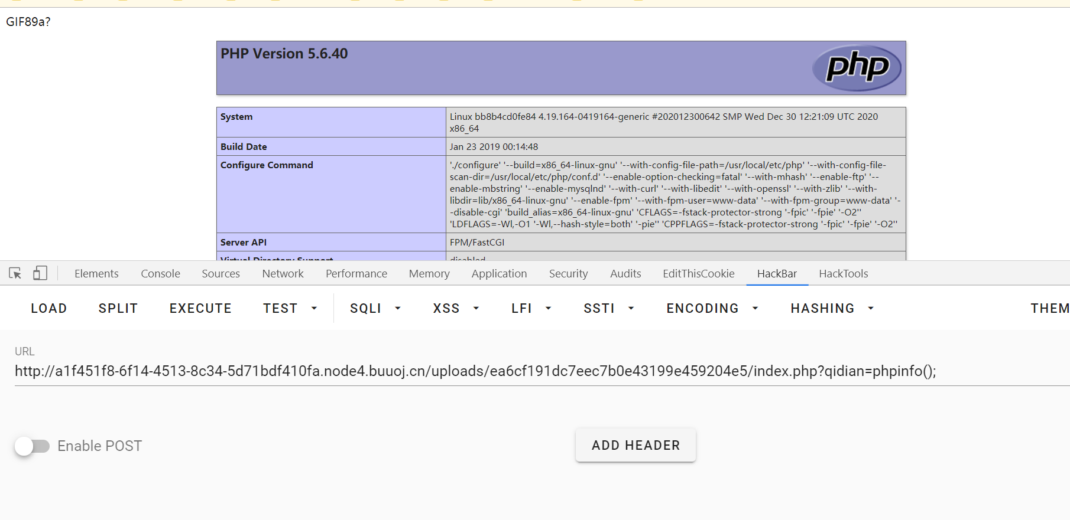Go to the Sources tab

coord(221,273)
